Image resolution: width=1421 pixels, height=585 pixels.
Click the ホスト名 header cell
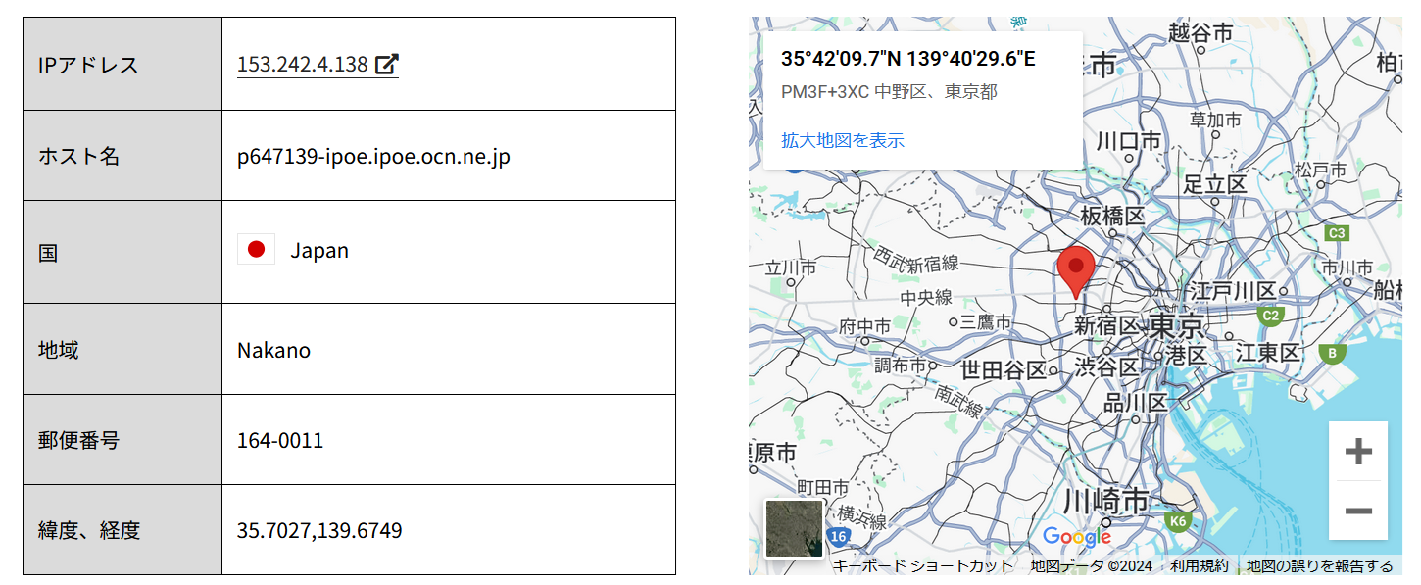coord(122,156)
